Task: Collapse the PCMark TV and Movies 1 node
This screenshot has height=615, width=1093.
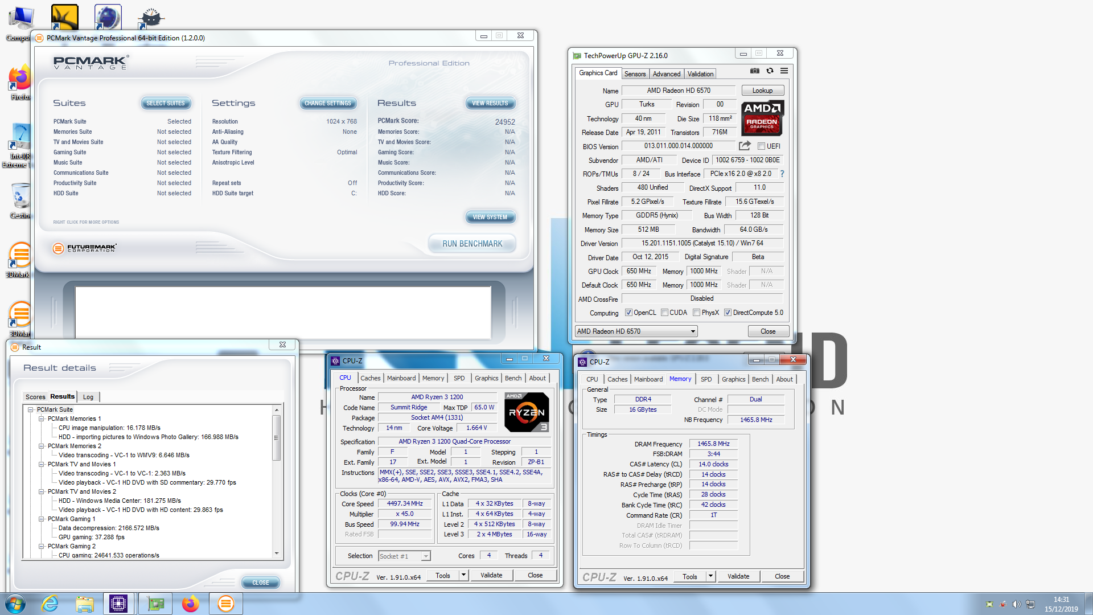Action: [x=42, y=464]
